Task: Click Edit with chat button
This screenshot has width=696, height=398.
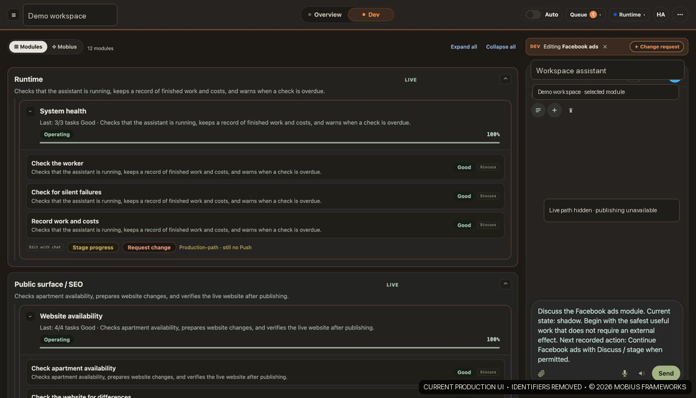Action: pyautogui.click(x=45, y=247)
